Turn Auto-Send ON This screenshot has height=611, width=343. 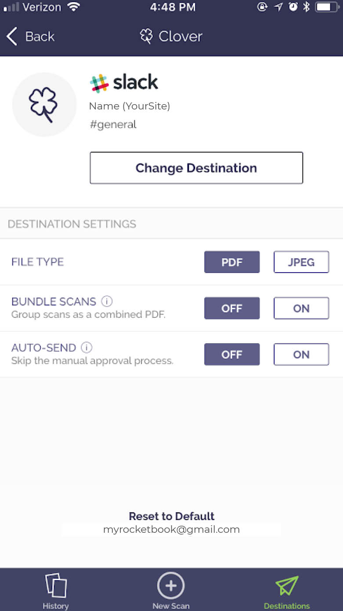[301, 354]
